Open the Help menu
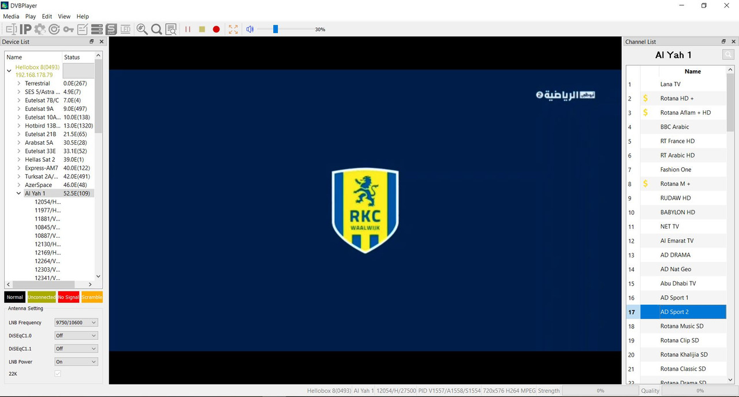The image size is (739, 397). (x=83, y=17)
